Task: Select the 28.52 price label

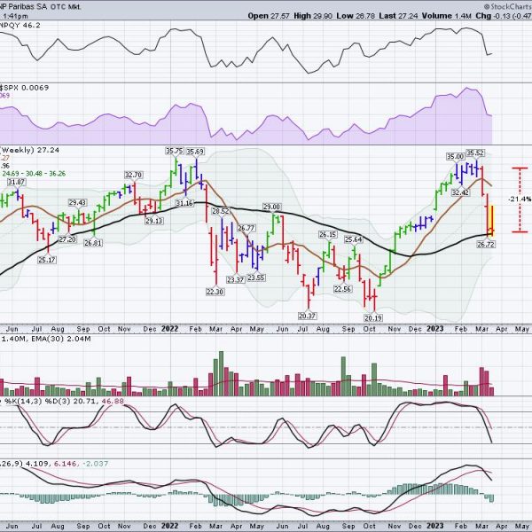Action: pos(221,211)
